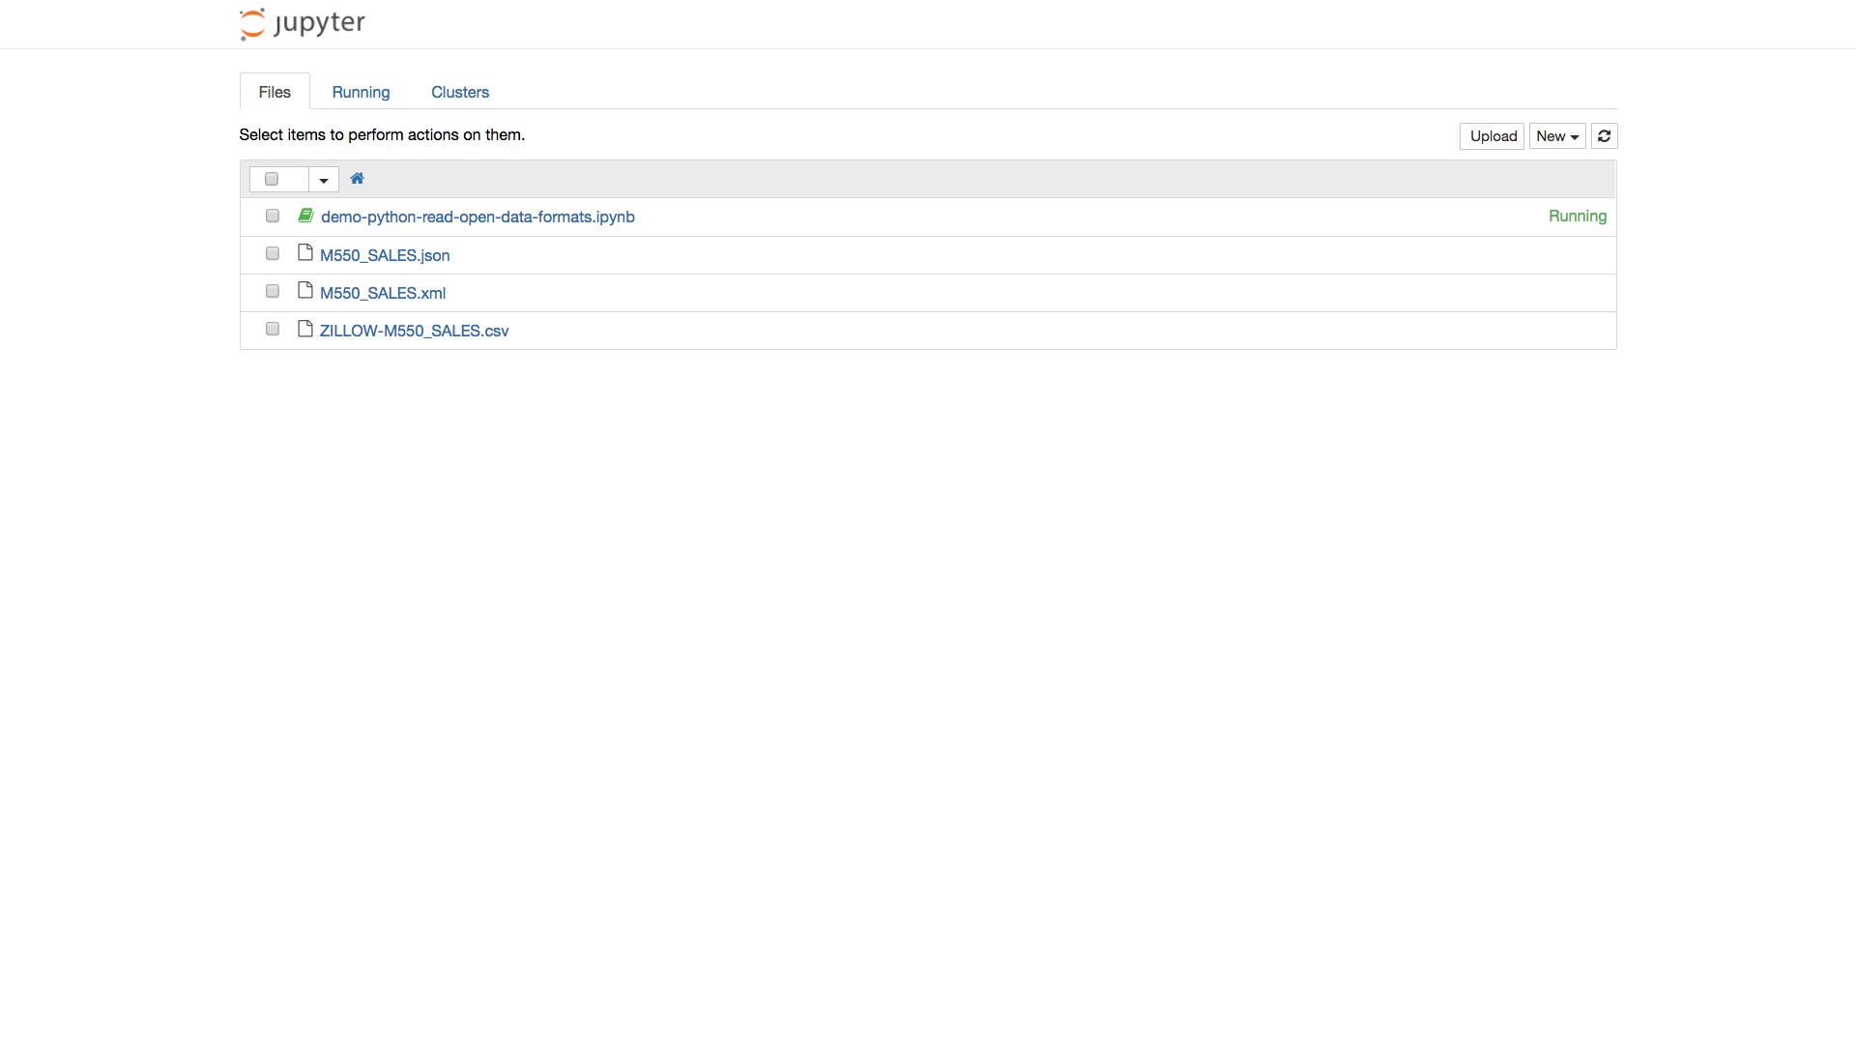Click the file icon beside M550_SALES.xml

pos(305,291)
